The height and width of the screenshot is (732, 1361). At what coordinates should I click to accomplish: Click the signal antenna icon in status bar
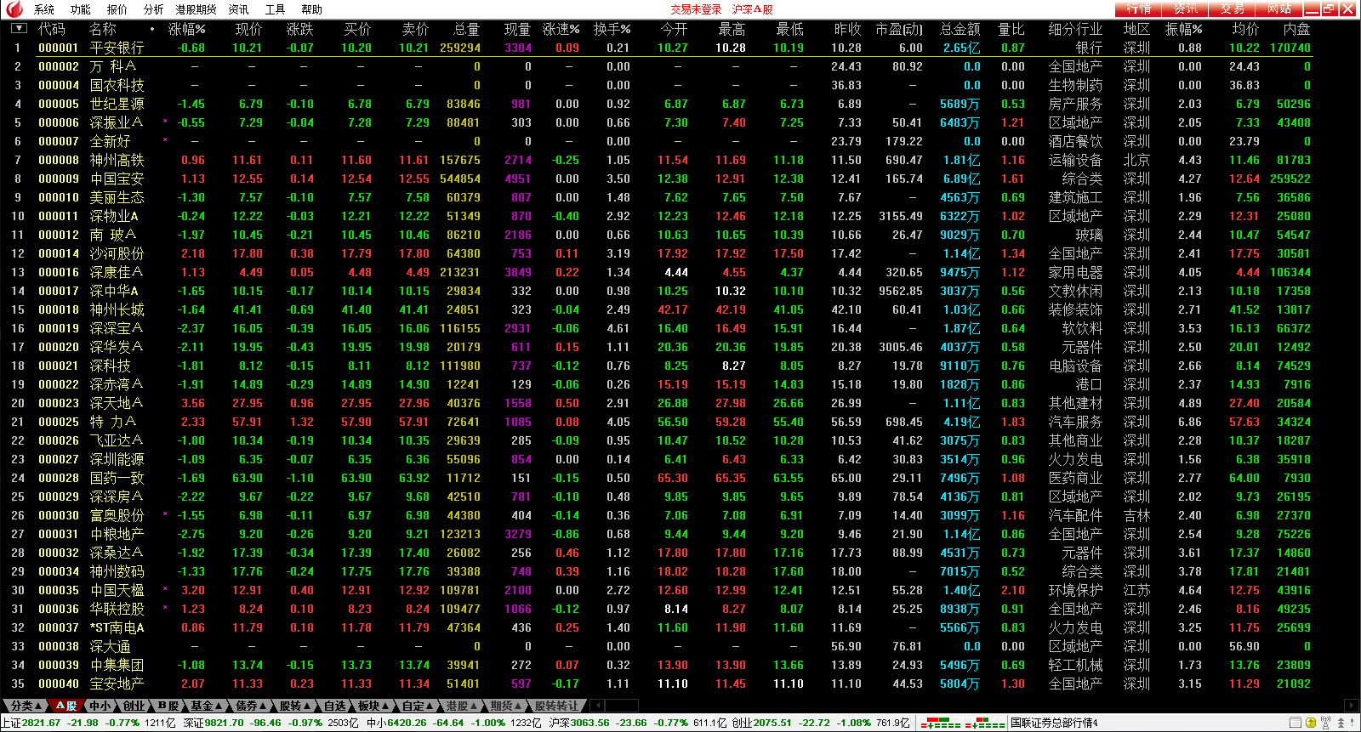pos(1325,723)
